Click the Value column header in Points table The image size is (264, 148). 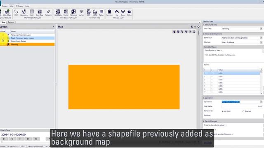tap(239, 70)
